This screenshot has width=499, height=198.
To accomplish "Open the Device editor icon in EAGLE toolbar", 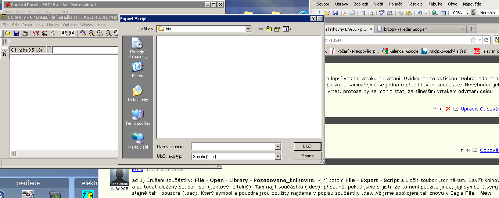I will pyautogui.click(x=36, y=33).
